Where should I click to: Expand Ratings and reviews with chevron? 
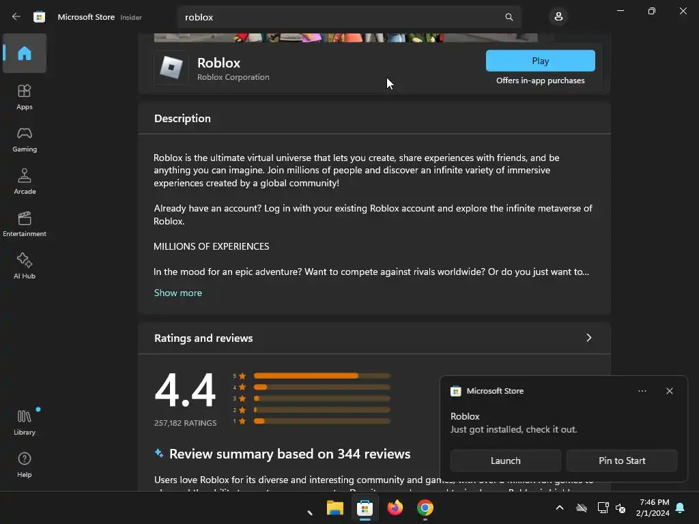(588, 338)
